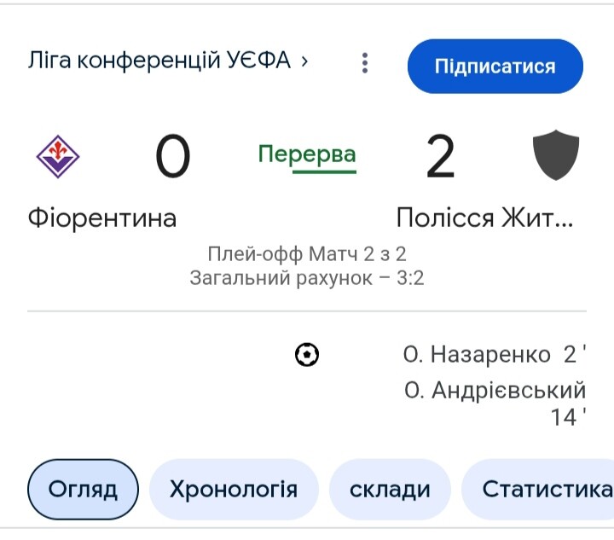Click Загальний рахунок 3:2 aggregate text
The width and height of the screenshot is (614, 540).
[x=307, y=278]
